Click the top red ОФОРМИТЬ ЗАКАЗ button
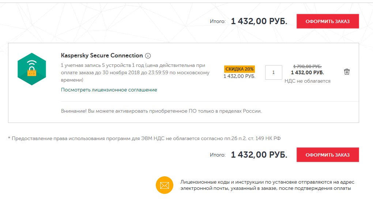 point(327,21)
